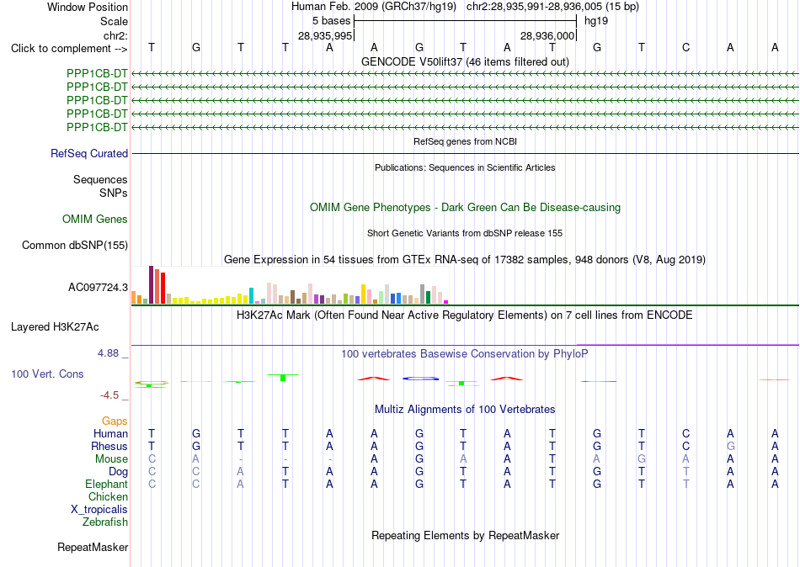This screenshot has width=800, height=567.
Task: Click the 100 Vert. Cons label
Action: [x=47, y=374]
